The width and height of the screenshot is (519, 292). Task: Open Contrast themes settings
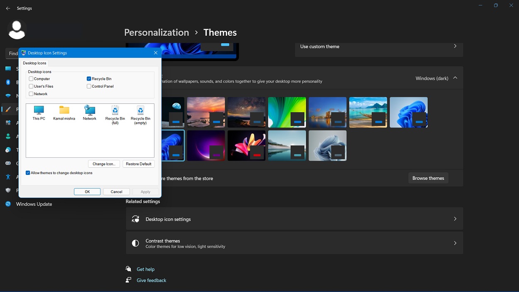pyautogui.click(x=294, y=243)
